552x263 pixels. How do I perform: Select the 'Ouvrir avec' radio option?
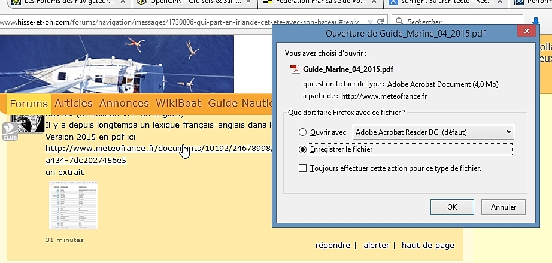coord(302,132)
